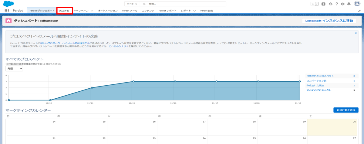
Task: Click the 11/17 chart data point
Action: [217, 81]
